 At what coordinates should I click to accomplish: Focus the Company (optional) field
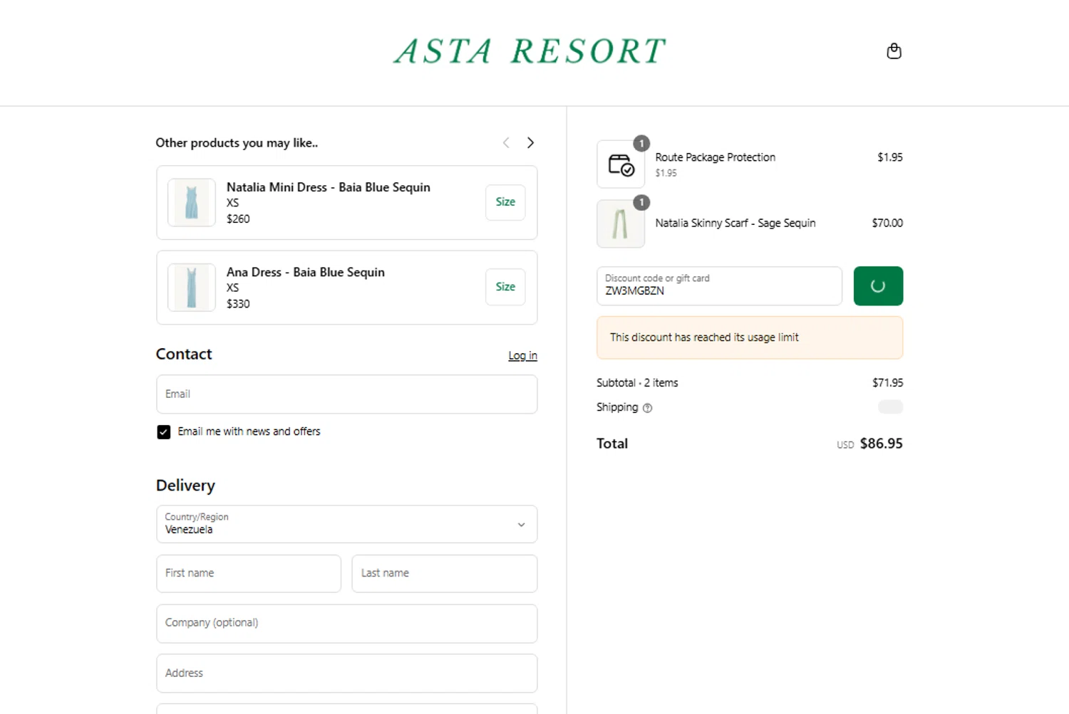347,624
